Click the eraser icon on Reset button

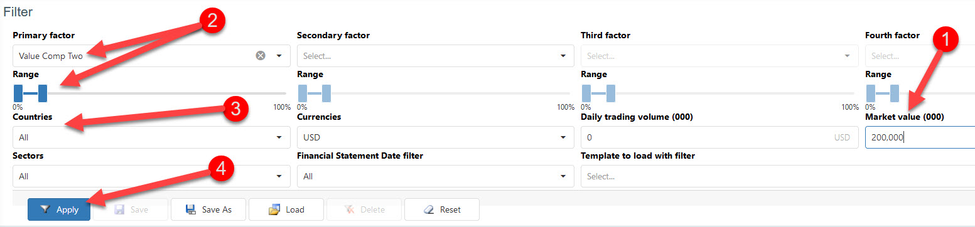click(429, 209)
